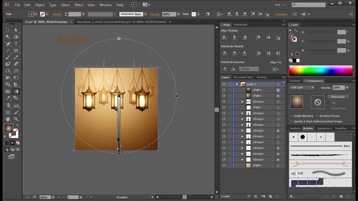Select the Paintbrush tool
Viewport: 358px width, 201px height.
[x=7, y=57]
